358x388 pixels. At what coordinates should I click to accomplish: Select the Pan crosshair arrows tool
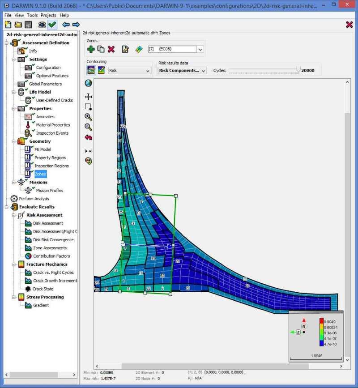click(x=88, y=97)
